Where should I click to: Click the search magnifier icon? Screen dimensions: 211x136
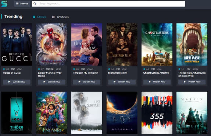[x=35, y=4]
